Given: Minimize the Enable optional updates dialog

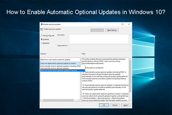Looking at the screenshot, I should pyautogui.click(x=116, y=24).
